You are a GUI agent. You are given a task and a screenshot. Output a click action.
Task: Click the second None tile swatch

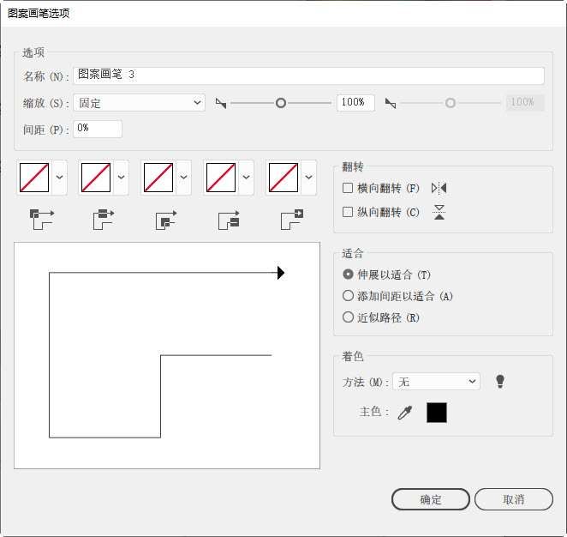[x=96, y=178]
